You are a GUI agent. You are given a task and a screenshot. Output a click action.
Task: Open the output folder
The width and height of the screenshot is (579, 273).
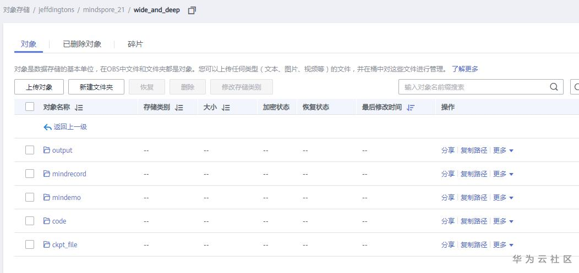click(x=62, y=151)
